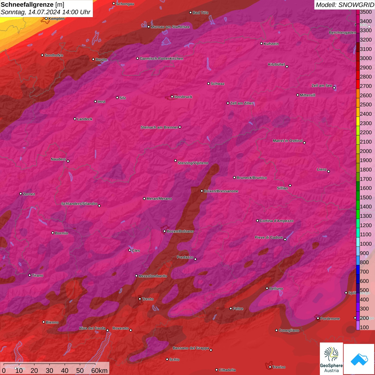375x375 pixels.
Task: Click the Zell am See label
Action: pyautogui.click(x=322, y=85)
